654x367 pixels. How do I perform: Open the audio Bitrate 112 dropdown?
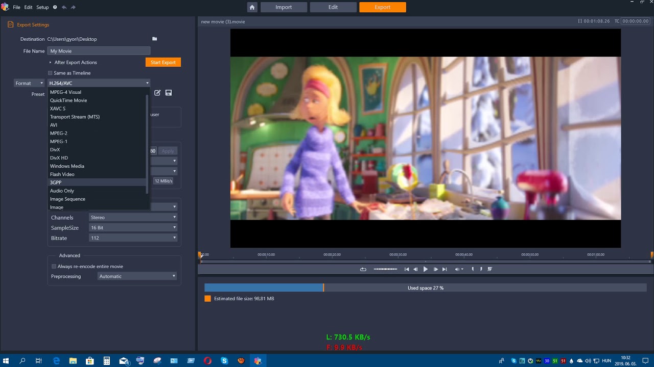tap(133, 238)
